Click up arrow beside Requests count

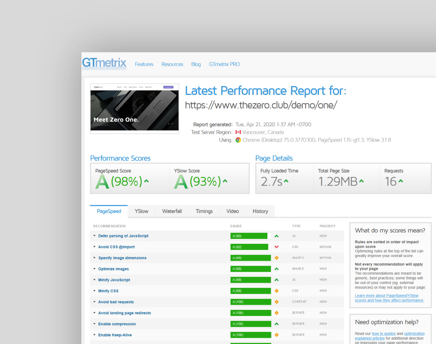tap(401, 181)
